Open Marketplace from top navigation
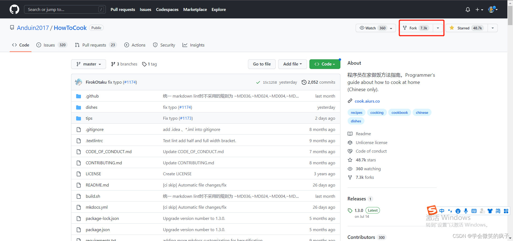Viewport: 513px width, 241px height. coord(195,9)
